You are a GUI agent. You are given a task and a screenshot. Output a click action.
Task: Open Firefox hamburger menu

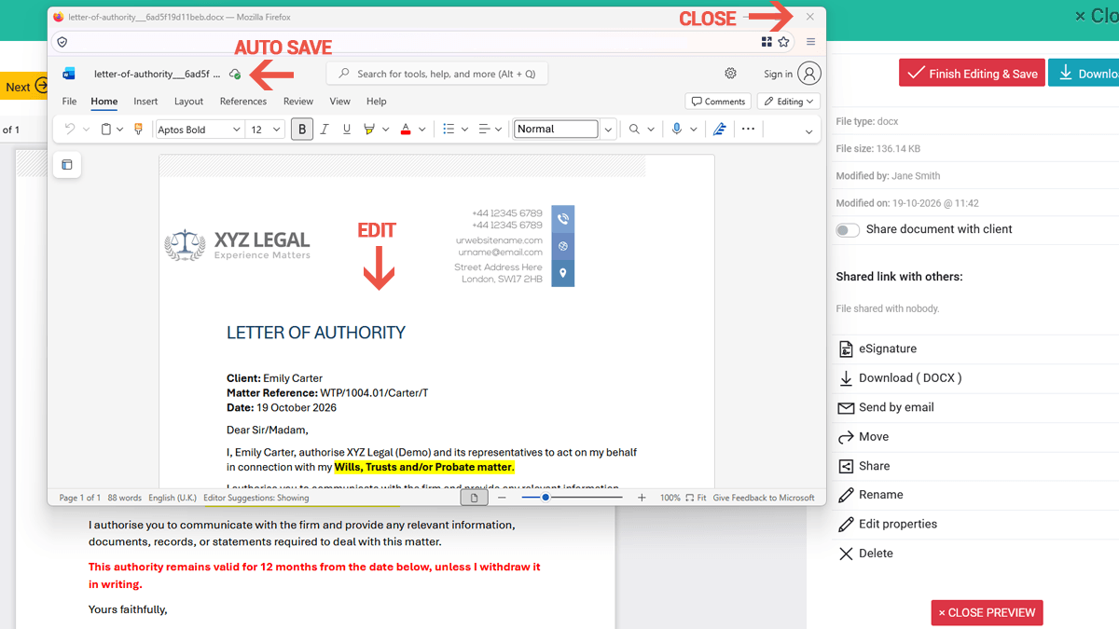(x=810, y=42)
